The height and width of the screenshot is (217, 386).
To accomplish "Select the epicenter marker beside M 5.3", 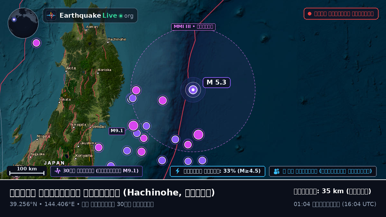I will 193,90.
